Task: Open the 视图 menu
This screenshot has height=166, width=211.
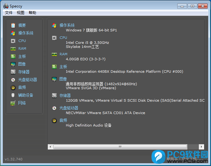Action: pos(21,13)
